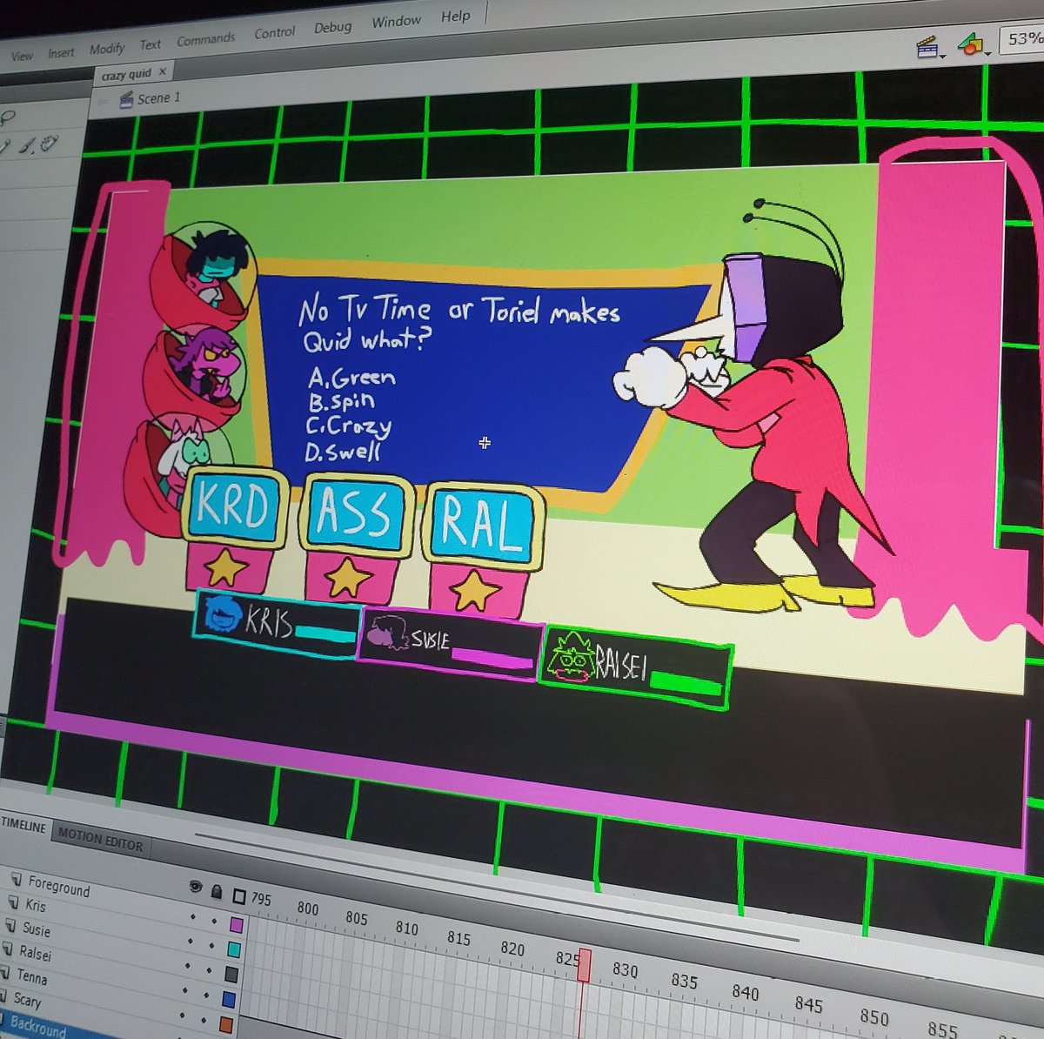The height and width of the screenshot is (1039, 1044).
Task: Open the 53% zoom level dropdown
Action: 1025,41
